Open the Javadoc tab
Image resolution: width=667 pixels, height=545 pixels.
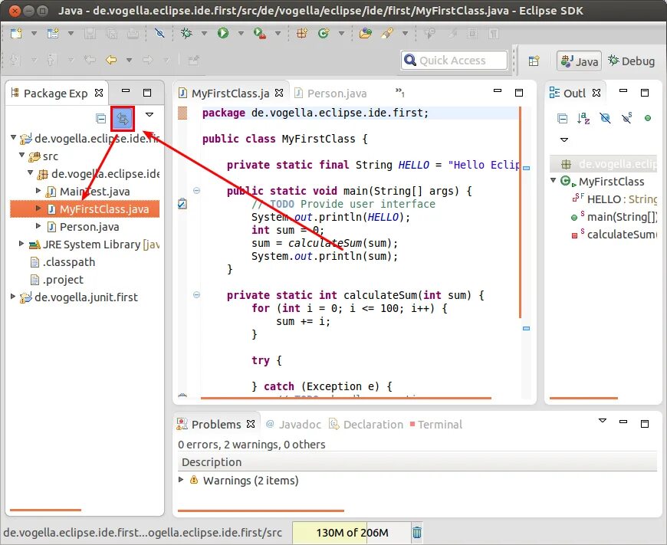tap(294, 424)
